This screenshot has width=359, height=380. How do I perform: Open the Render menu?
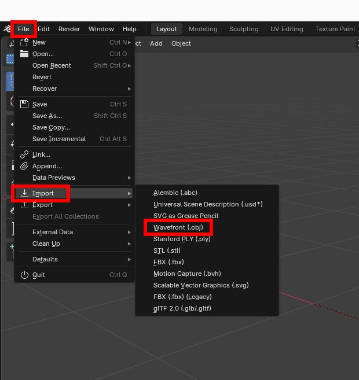click(69, 29)
